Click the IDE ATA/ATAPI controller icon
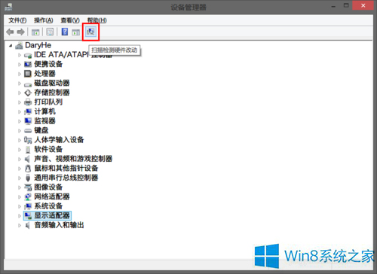The height and width of the screenshot is (274, 377). tap(28, 55)
